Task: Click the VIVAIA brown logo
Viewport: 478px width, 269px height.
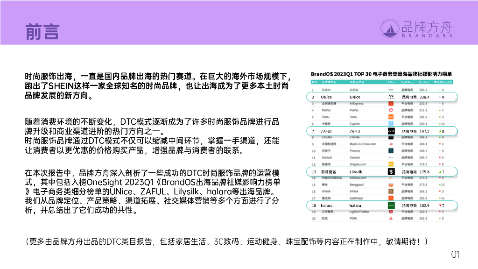Action: tap(391, 191)
